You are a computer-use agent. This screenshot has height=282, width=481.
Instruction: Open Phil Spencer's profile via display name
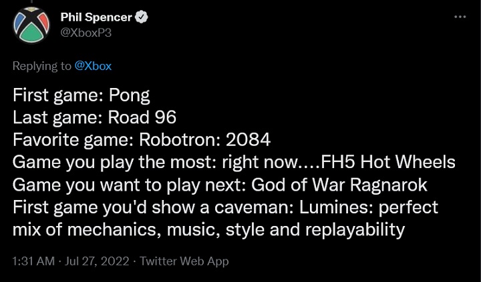pyautogui.click(x=98, y=18)
